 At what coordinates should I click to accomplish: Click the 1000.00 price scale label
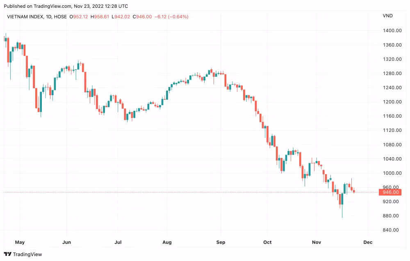(392, 173)
